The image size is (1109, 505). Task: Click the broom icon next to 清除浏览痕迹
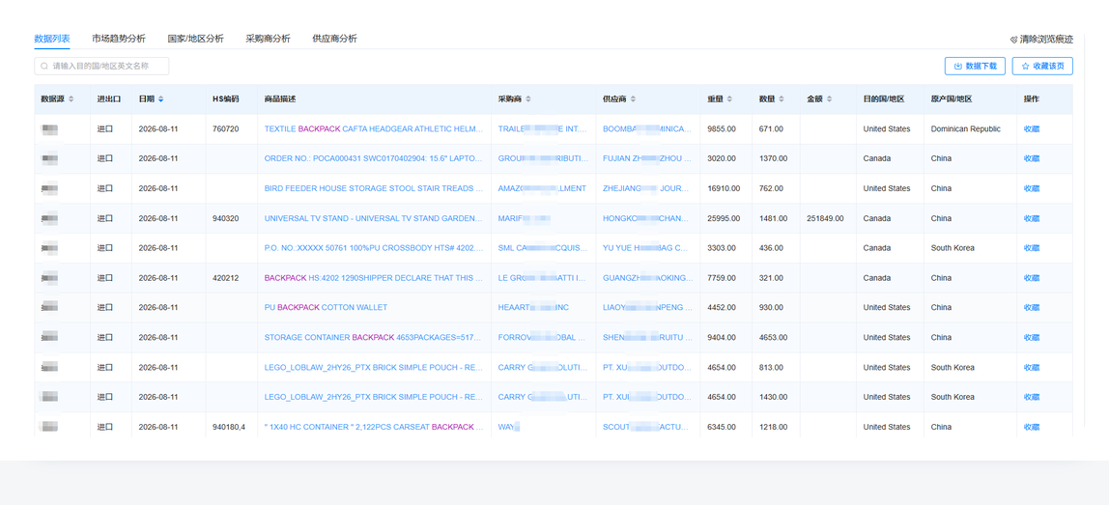1013,40
